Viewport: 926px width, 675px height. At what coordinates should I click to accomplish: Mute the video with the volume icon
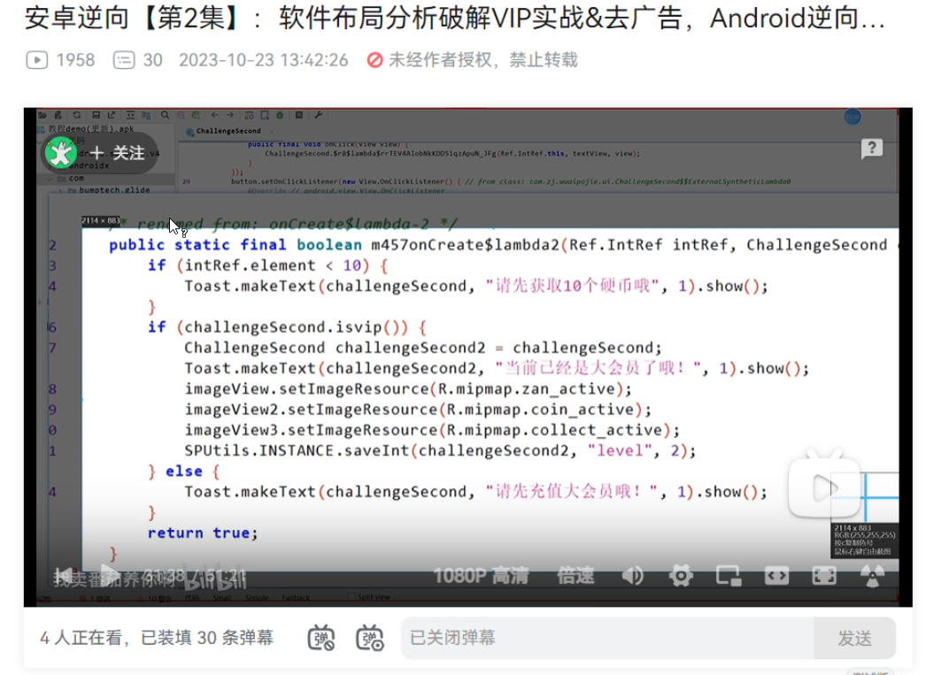[633, 575]
